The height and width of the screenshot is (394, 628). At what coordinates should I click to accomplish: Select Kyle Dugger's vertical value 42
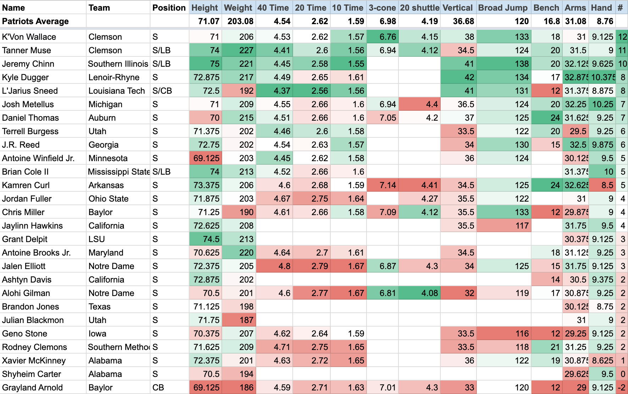tap(458, 77)
